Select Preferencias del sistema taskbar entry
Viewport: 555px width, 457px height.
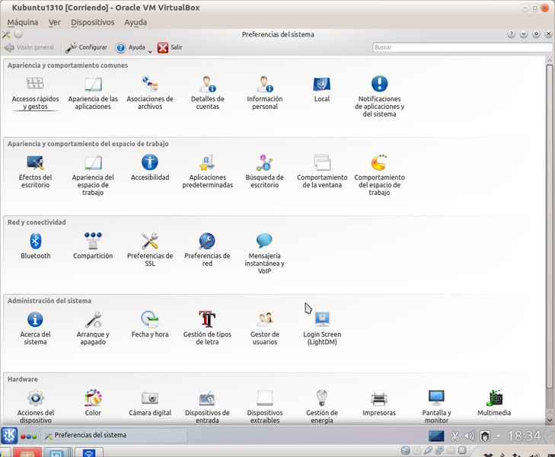pos(114,436)
